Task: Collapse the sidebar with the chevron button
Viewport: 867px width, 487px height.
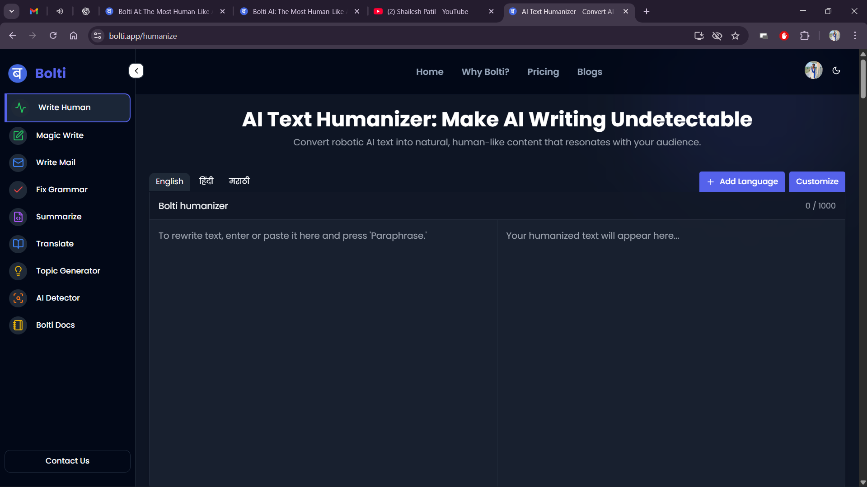Action: (136, 71)
